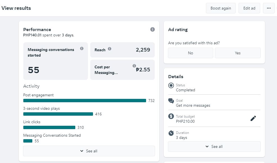Click the Messaging conversations started card
The width and height of the screenshot is (277, 163).
55,61
